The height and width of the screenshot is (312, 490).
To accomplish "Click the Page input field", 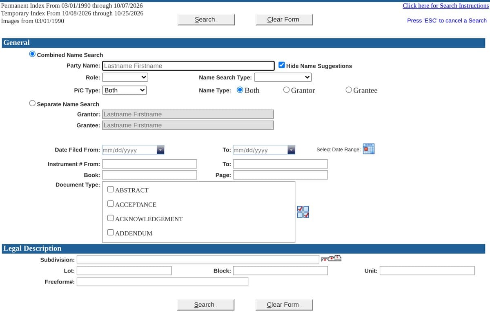I will 281,175.
